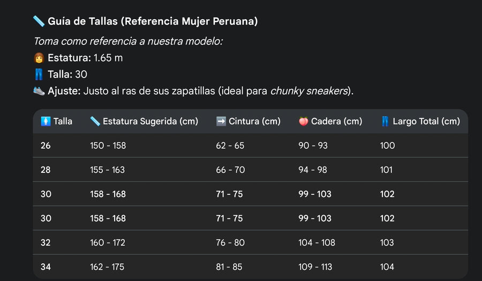Click the jeans icon in Largo Total header
Screen dimensions: 482x281
point(385,121)
